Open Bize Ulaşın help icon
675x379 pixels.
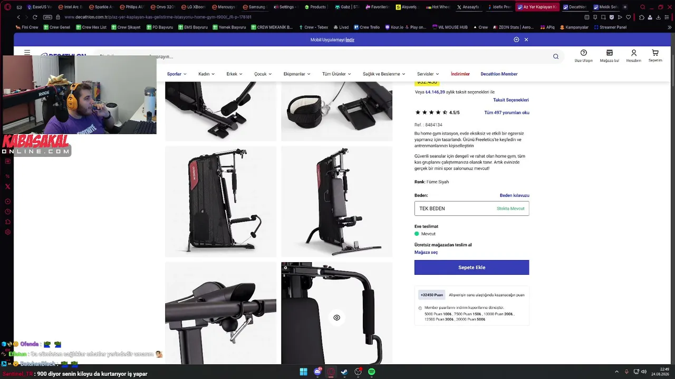584,56
